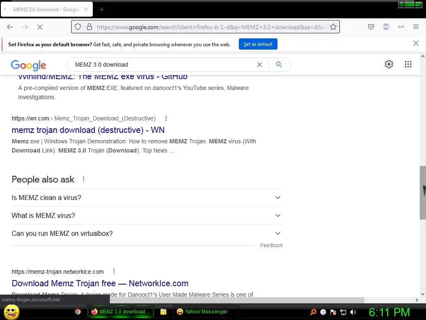Select the MEMZ 3.0 download tab
Image resolution: width=426 pixels, height=320 pixels.
tap(47, 9)
